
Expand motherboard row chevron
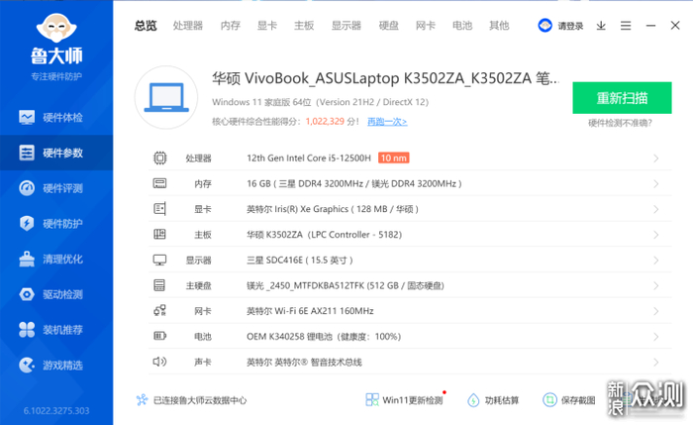coord(655,235)
